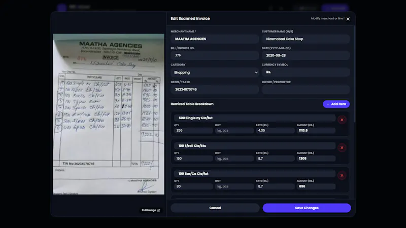Click the dialog's vertical scrollbar
The width and height of the screenshot is (406, 228).
tap(354, 73)
